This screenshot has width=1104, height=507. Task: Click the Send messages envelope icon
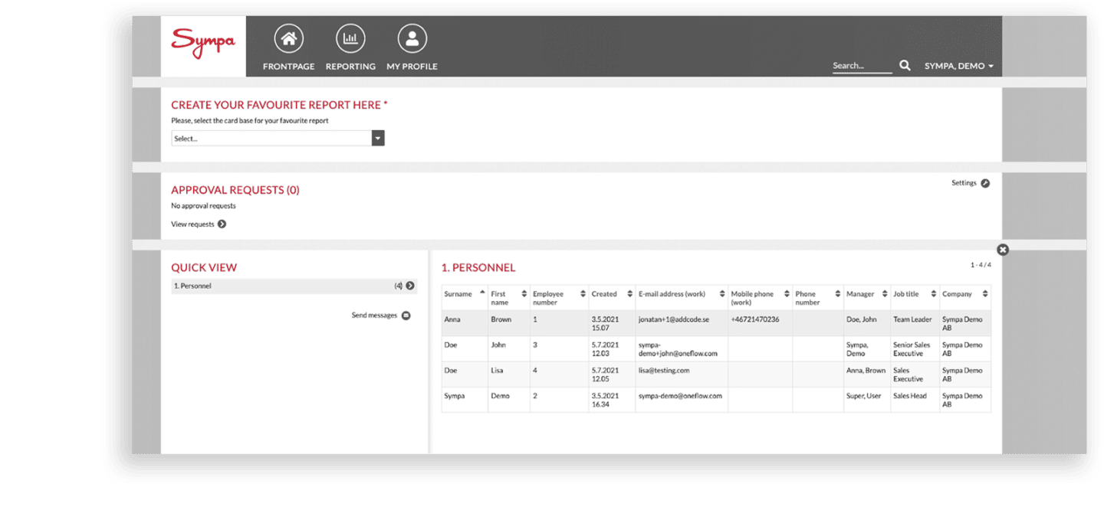(x=406, y=316)
